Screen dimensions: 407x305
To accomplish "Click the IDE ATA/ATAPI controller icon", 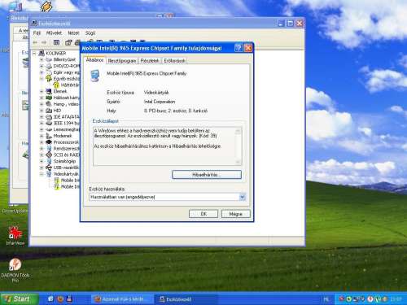I will tap(49, 117).
